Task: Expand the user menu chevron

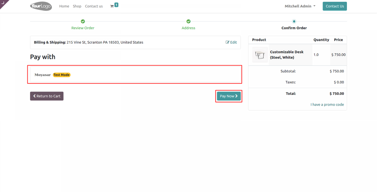Action: point(315,6)
